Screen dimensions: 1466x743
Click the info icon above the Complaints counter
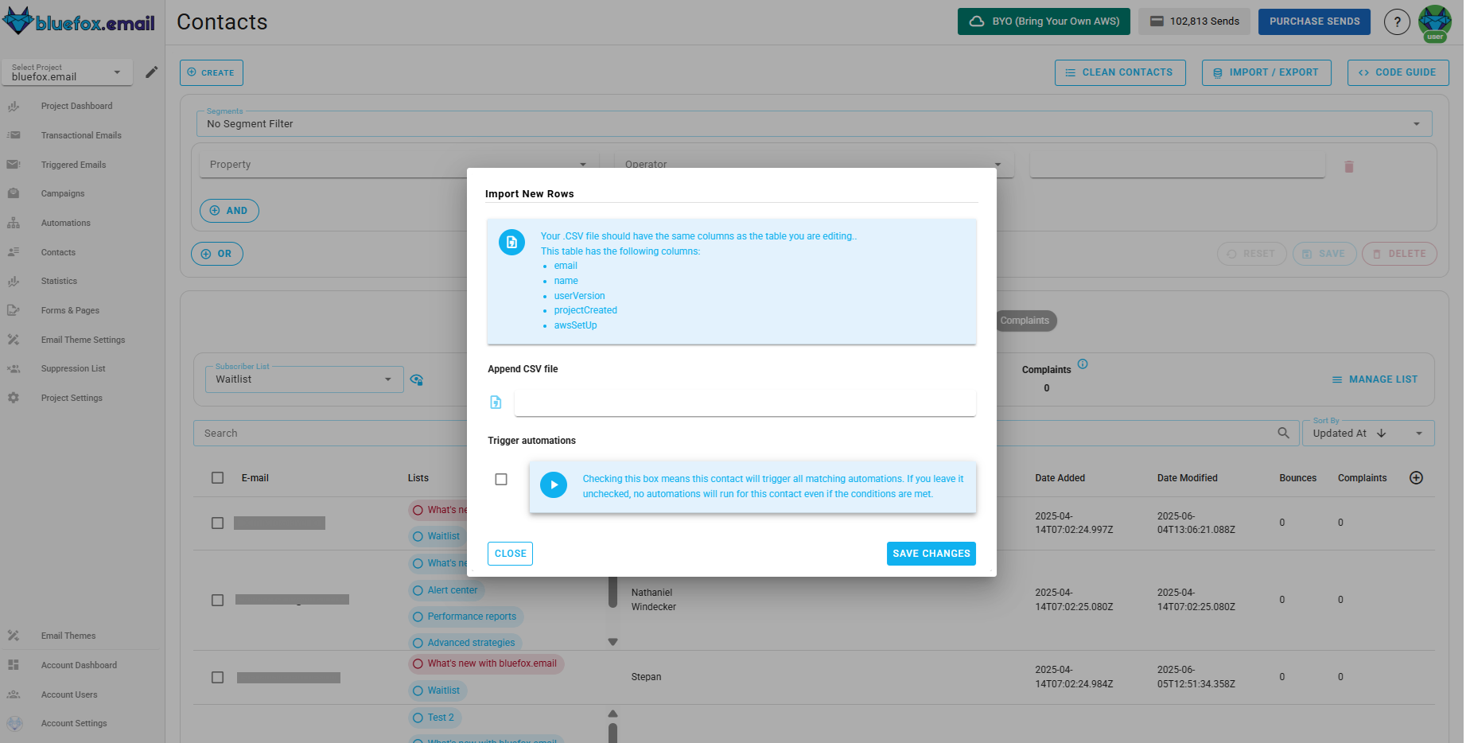click(1083, 364)
